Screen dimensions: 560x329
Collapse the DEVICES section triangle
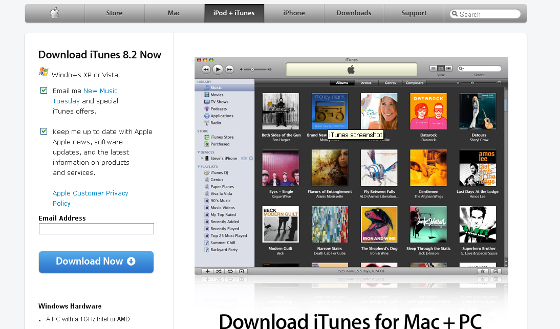click(199, 152)
